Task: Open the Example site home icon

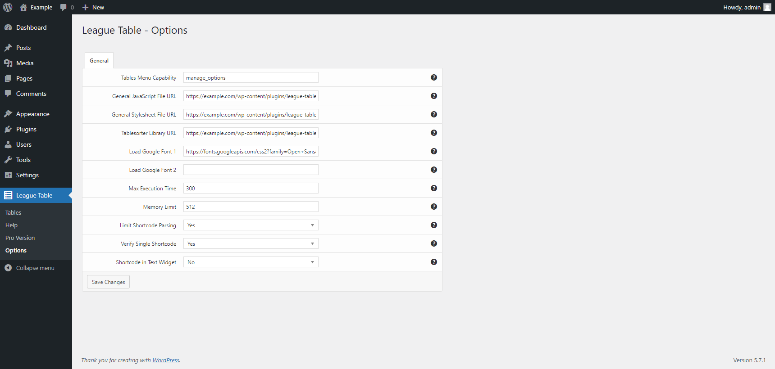Action: [x=23, y=7]
